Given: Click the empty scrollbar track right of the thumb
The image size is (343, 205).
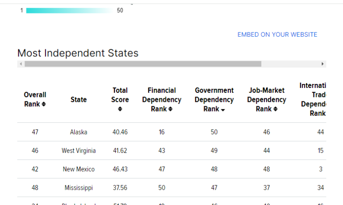Looking at the screenshot, I should 290,64.
